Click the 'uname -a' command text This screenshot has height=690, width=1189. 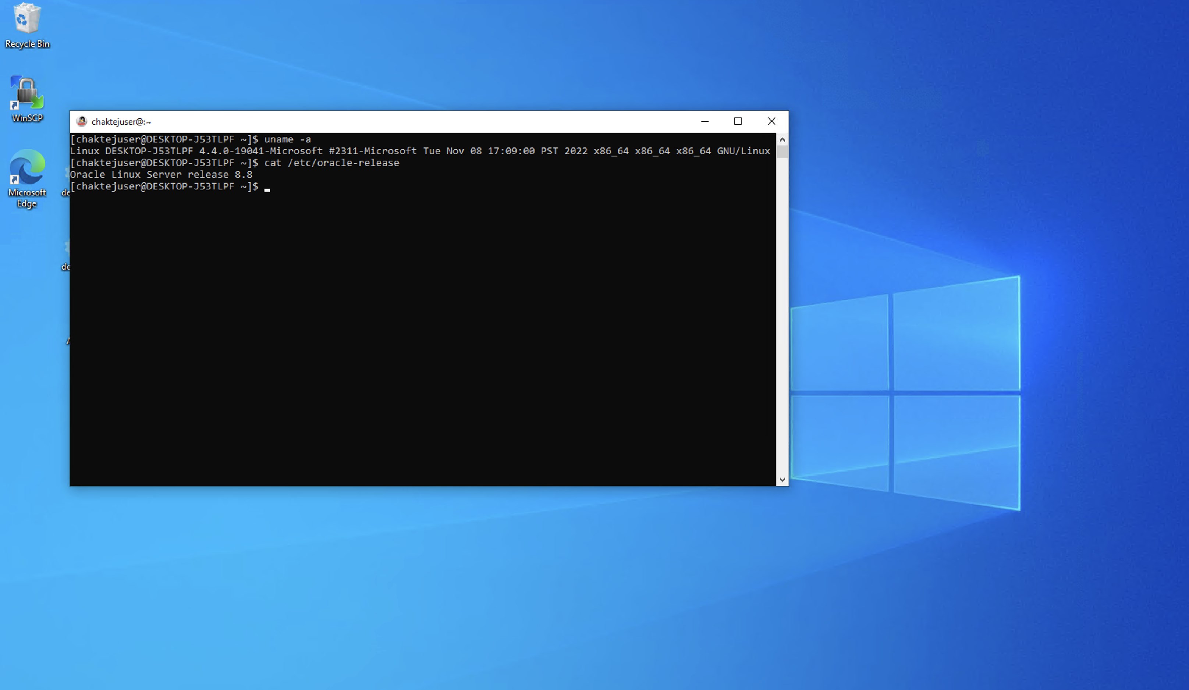click(x=287, y=139)
